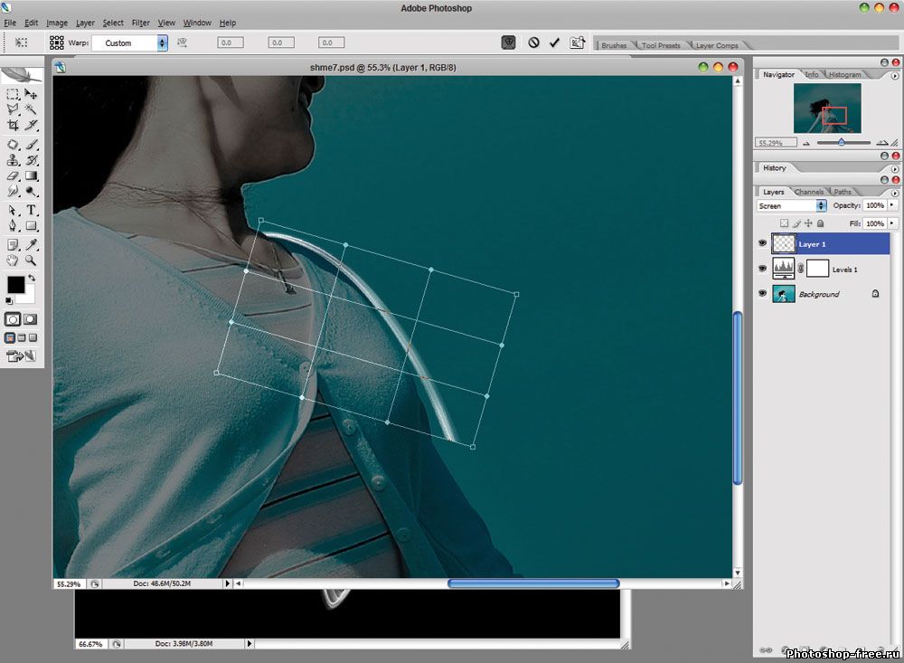Click the black foreground color swatch
Image resolution: width=904 pixels, height=663 pixels.
(x=15, y=285)
